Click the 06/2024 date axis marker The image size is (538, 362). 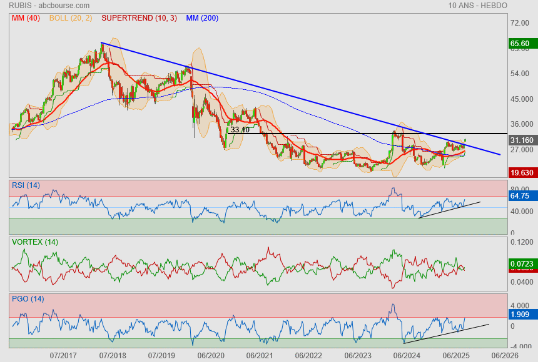(x=407, y=355)
